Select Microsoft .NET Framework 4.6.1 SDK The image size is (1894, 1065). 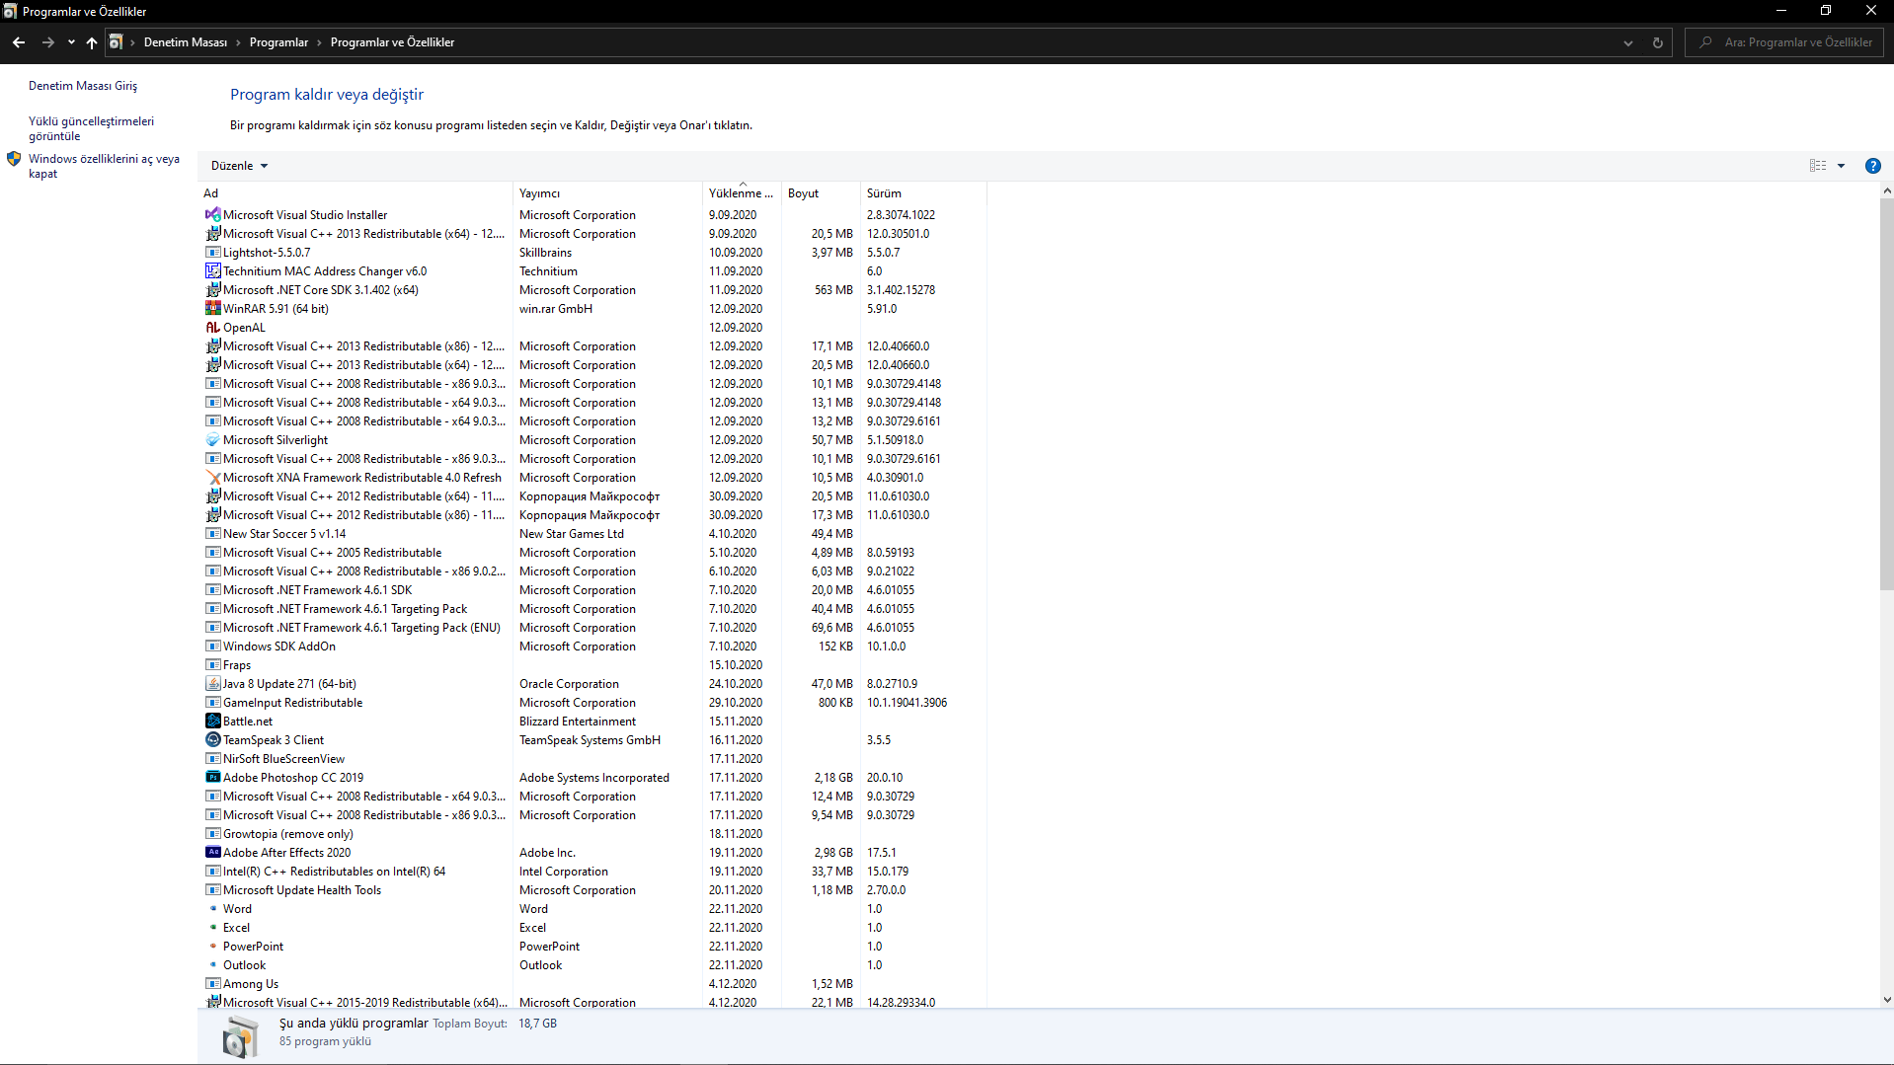click(x=594, y=589)
